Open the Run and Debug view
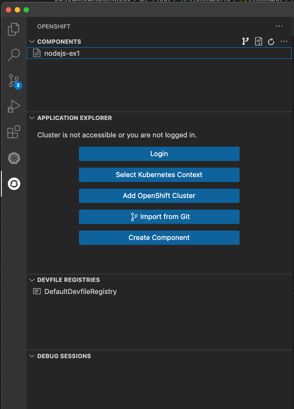This screenshot has height=409, width=294. point(13,107)
